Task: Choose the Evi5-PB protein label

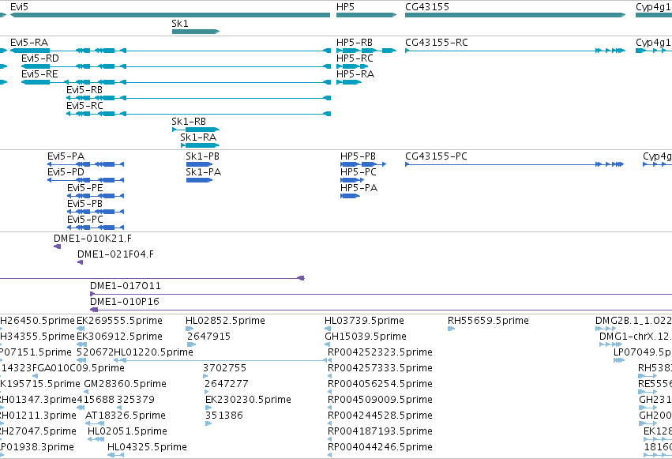Action: click(84, 204)
